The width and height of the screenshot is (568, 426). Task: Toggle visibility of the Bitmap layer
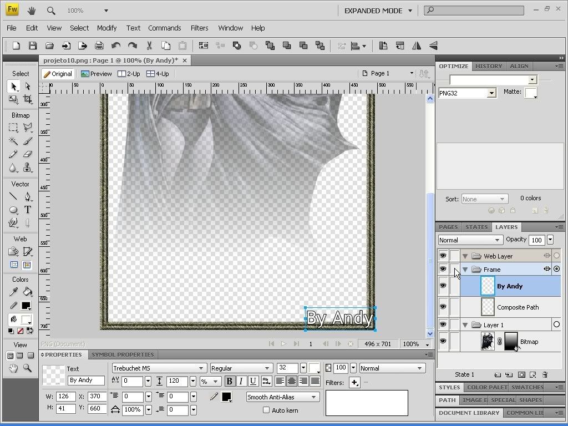pyautogui.click(x=443, y=341)
